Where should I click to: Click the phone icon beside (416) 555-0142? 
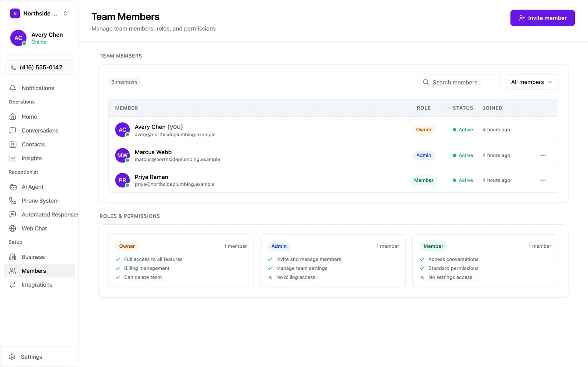click(x=14, y=68)
